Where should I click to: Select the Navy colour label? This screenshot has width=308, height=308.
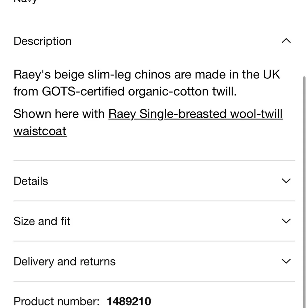[26, 2]
